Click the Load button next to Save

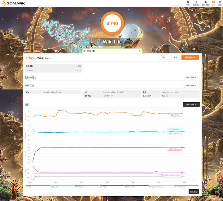point(164,57)
